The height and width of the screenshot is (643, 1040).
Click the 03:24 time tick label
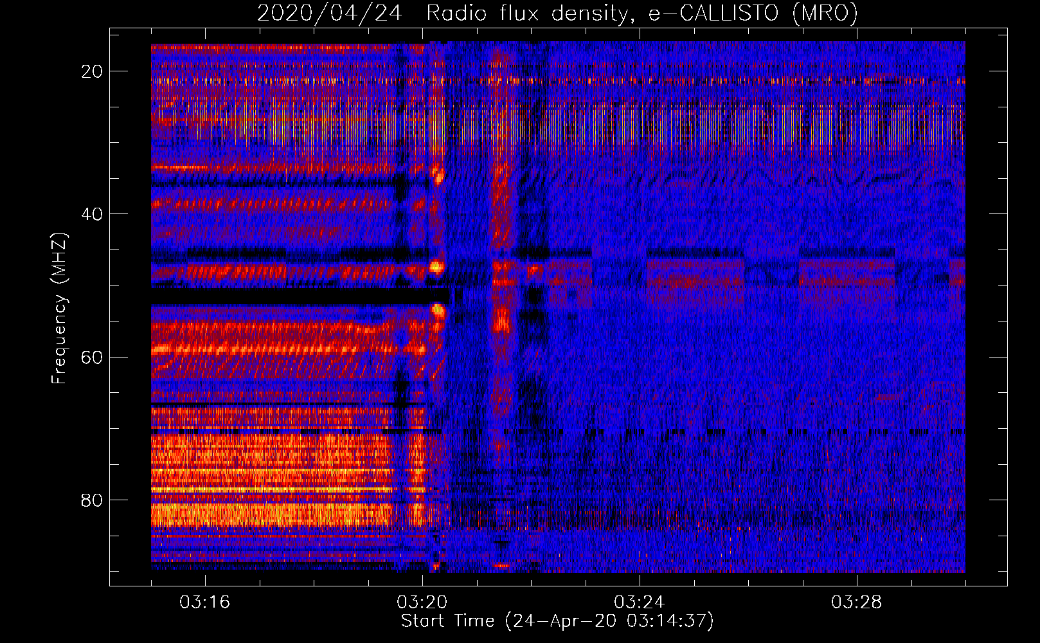(x=640, y=602)
